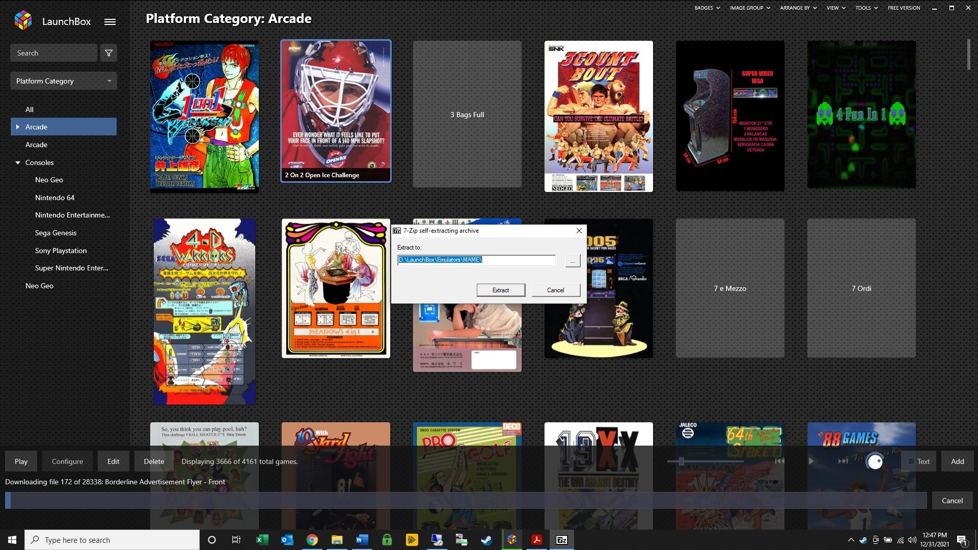Close the 7-Zip self-extracting dialog

pyautogui.click(x=579, y=231)
